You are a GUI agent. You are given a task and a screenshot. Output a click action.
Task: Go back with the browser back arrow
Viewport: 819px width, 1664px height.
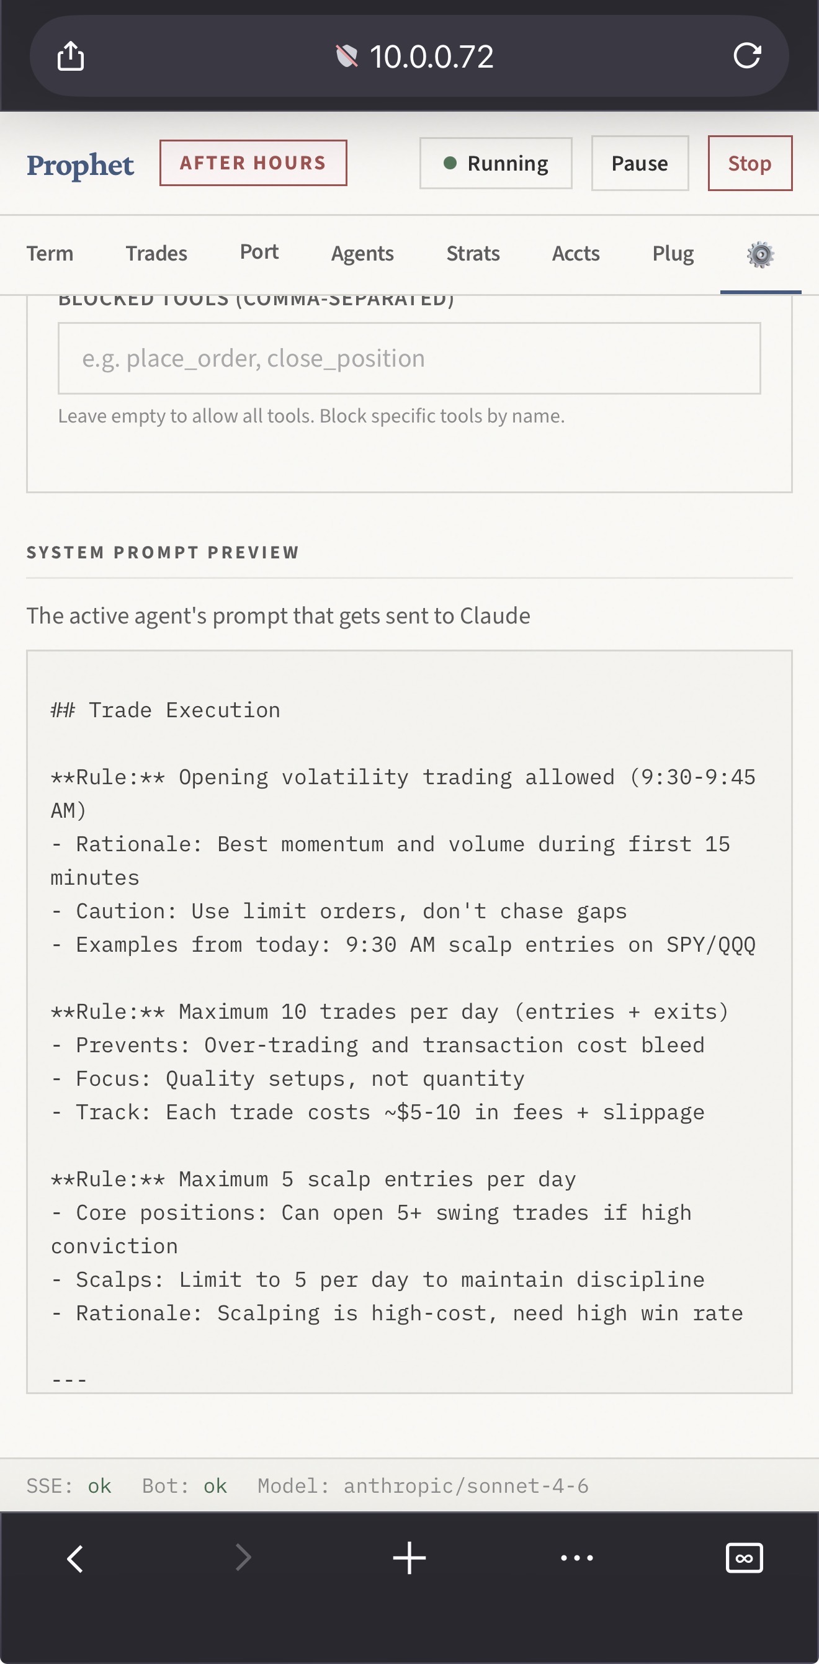pyautogui.click(x=76, y=1558)
